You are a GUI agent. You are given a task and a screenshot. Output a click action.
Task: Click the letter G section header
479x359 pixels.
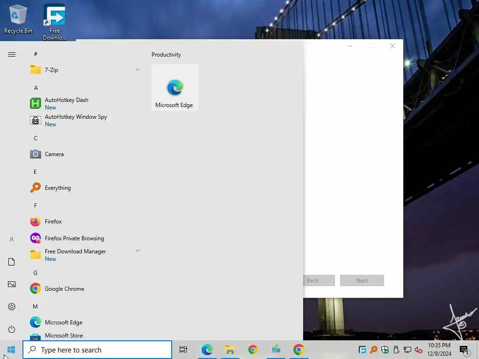coord(36,273)
